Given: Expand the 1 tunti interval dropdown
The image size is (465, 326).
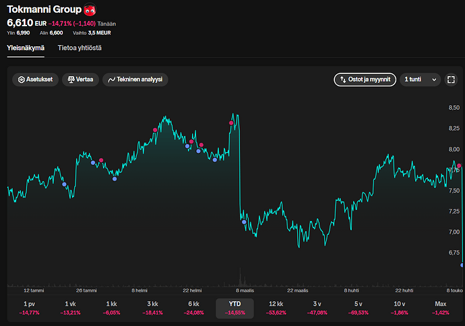Looking at the screenshot, I should point(421,79).
